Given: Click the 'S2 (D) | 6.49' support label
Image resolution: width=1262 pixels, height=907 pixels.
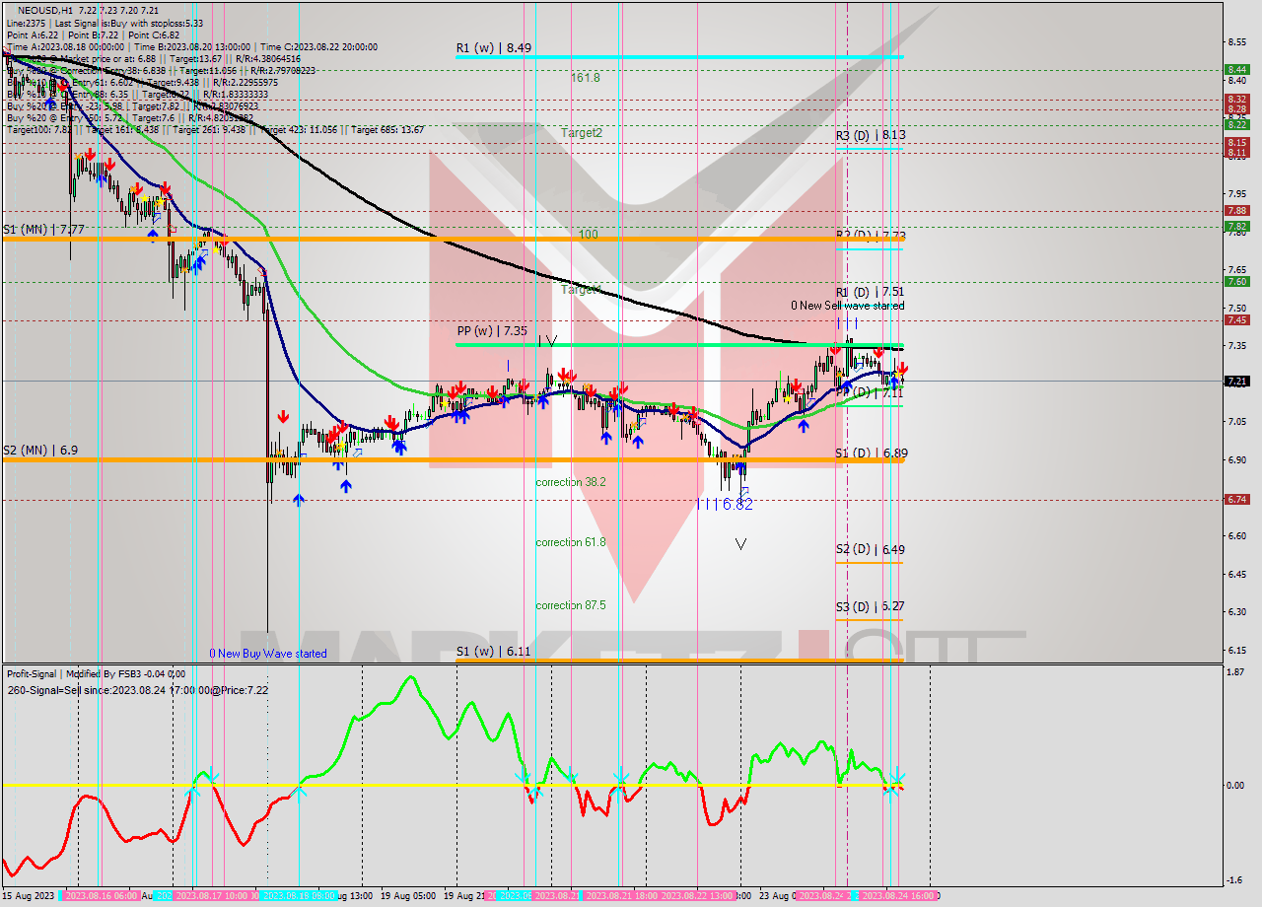Looking at the screenshot, I should [871, 549].
